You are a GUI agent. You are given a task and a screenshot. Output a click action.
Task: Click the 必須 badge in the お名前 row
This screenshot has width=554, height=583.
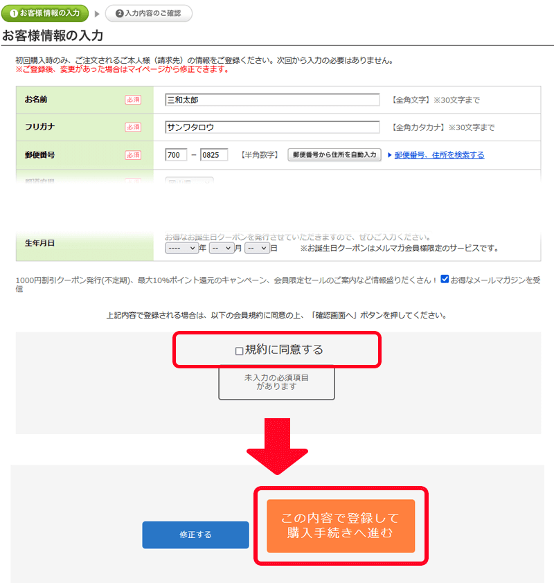[133, 100]
